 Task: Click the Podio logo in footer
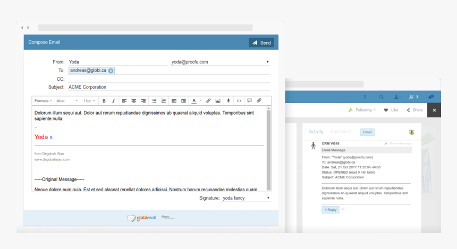coord(168,217)
